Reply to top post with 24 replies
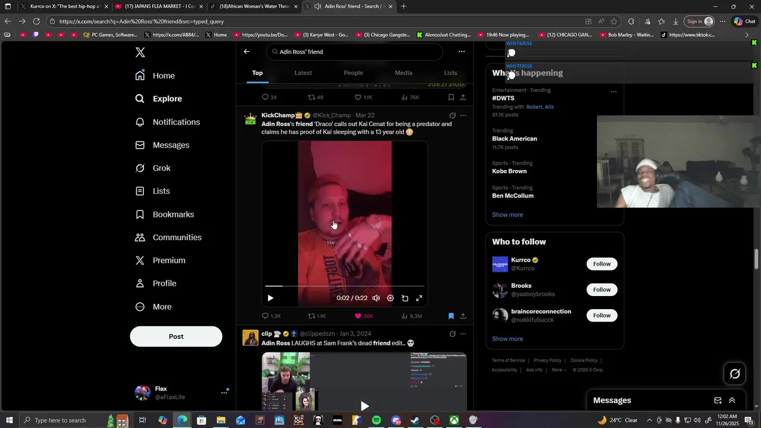Image resolution: width=761 pixels, height=428 pixels. [269, 97]
